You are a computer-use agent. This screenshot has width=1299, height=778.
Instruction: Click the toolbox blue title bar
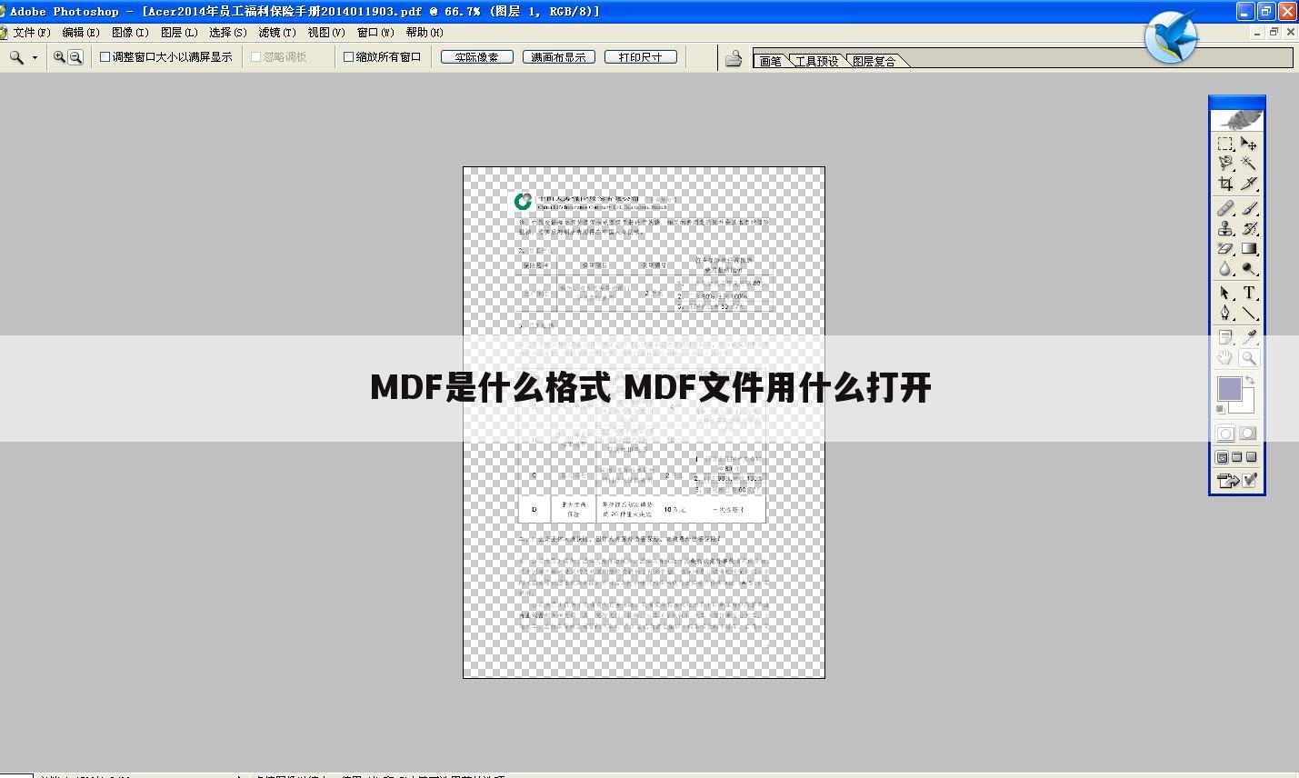point(1237,103)
